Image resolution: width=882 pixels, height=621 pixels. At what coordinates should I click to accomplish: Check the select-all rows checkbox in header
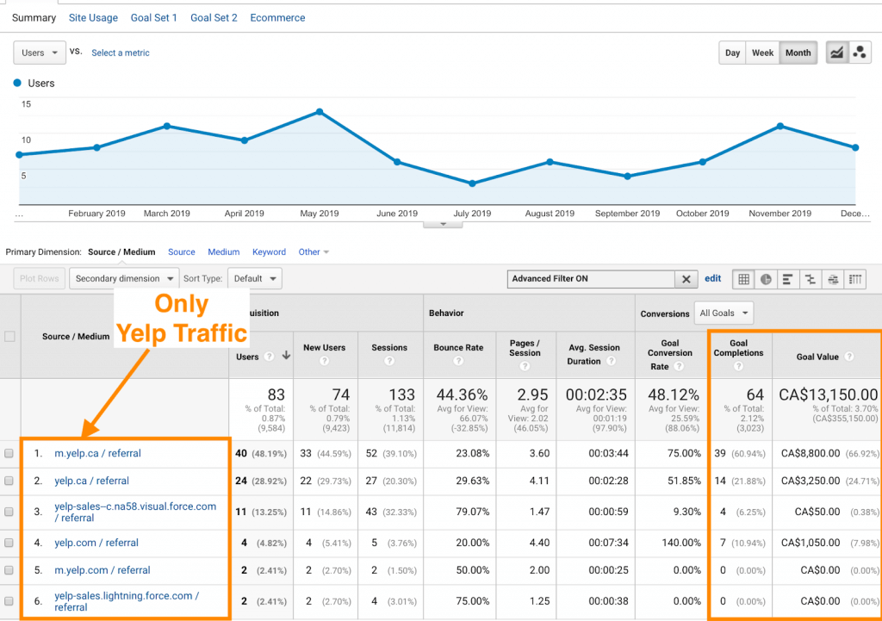[9, 337]
